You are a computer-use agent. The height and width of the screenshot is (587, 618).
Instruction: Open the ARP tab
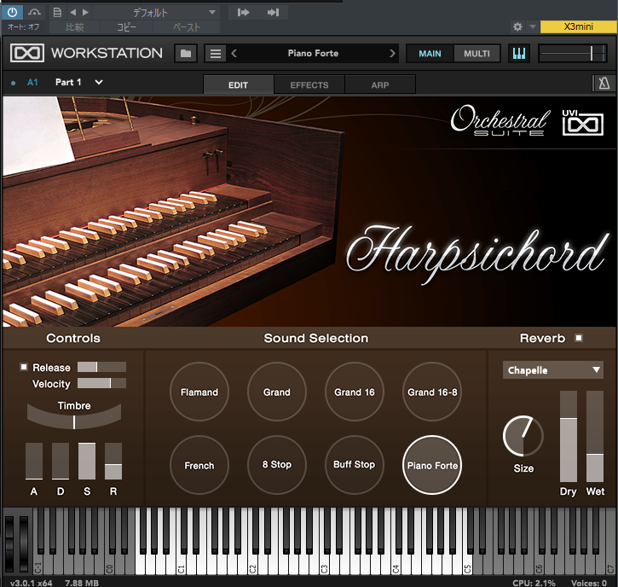[x=380, y=84]
